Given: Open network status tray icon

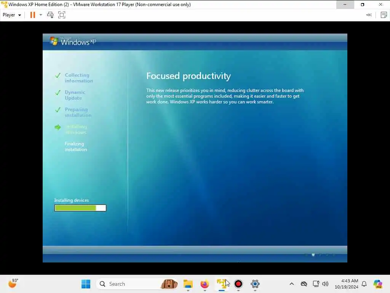Looking at the screenshot, I should (316, 284).
